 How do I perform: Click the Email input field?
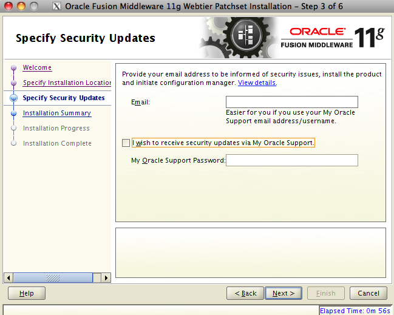click(x=291, y=102)
